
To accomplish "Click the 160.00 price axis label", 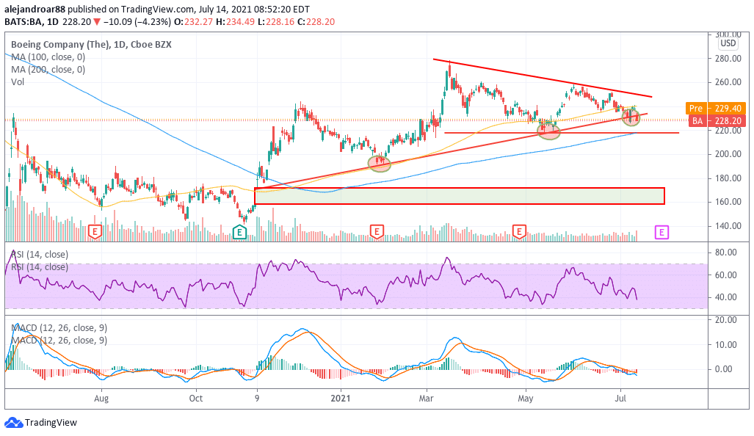I will pos(728,202).
